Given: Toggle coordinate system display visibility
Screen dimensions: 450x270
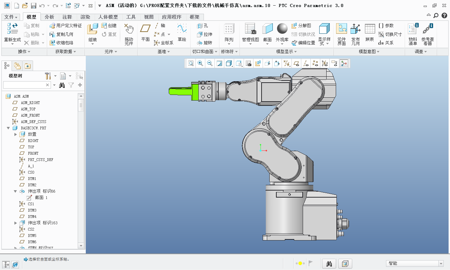Looking at the screenshot, I should pos(324,63).
